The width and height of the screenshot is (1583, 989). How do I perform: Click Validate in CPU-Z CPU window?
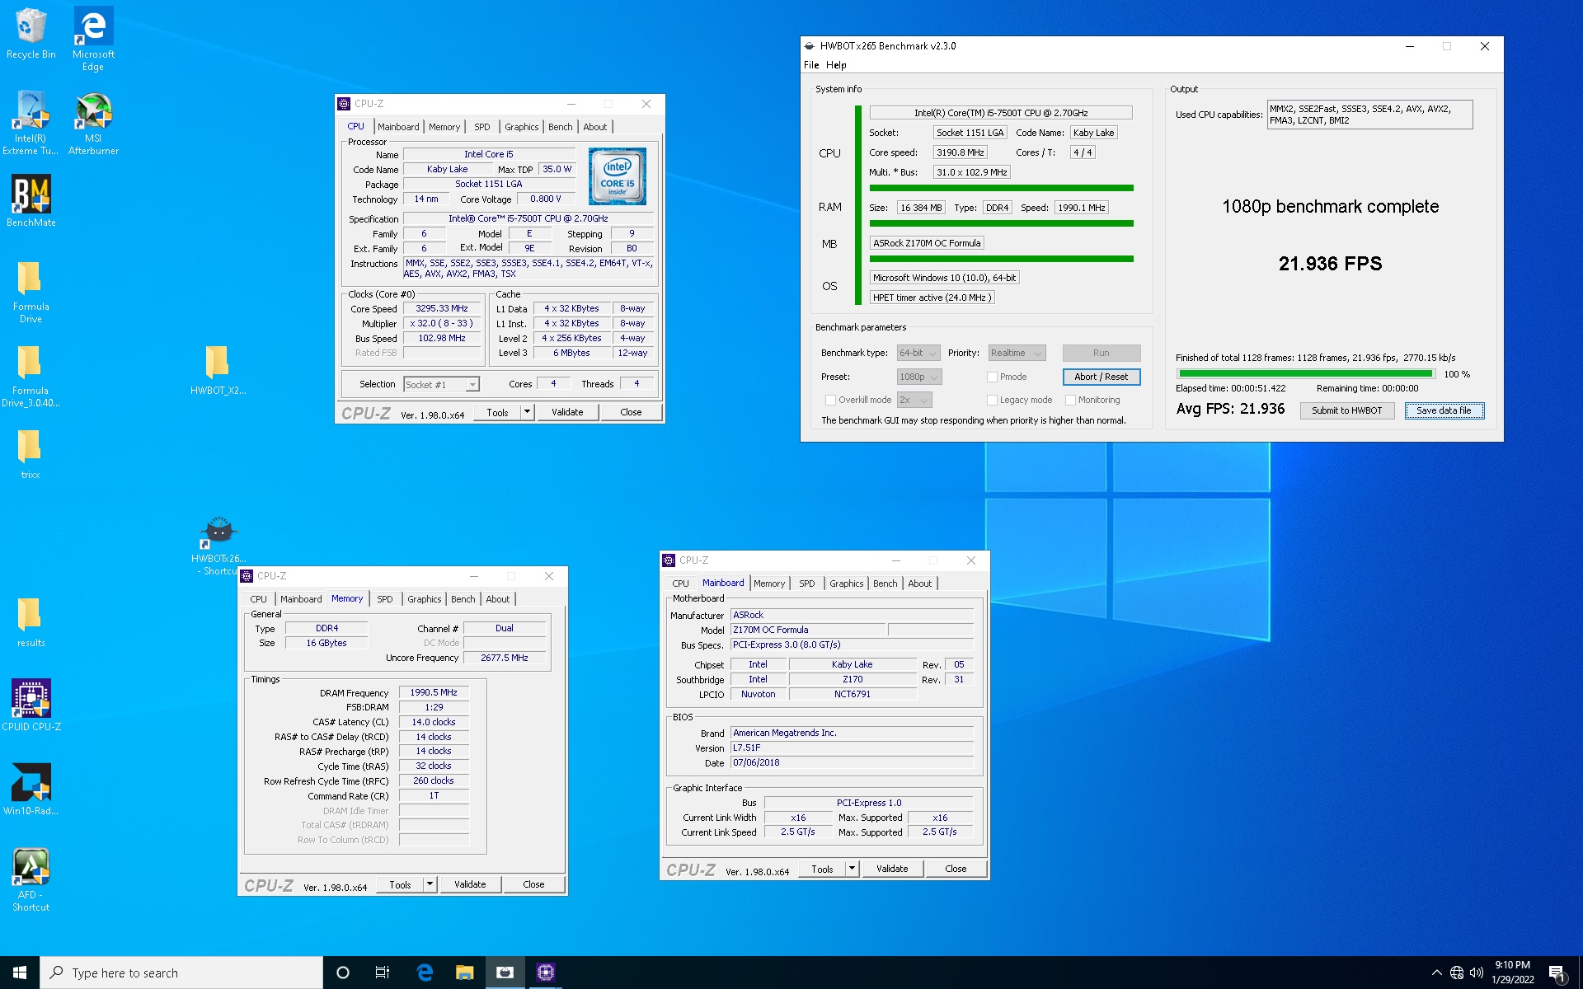[x=567, y=412]
